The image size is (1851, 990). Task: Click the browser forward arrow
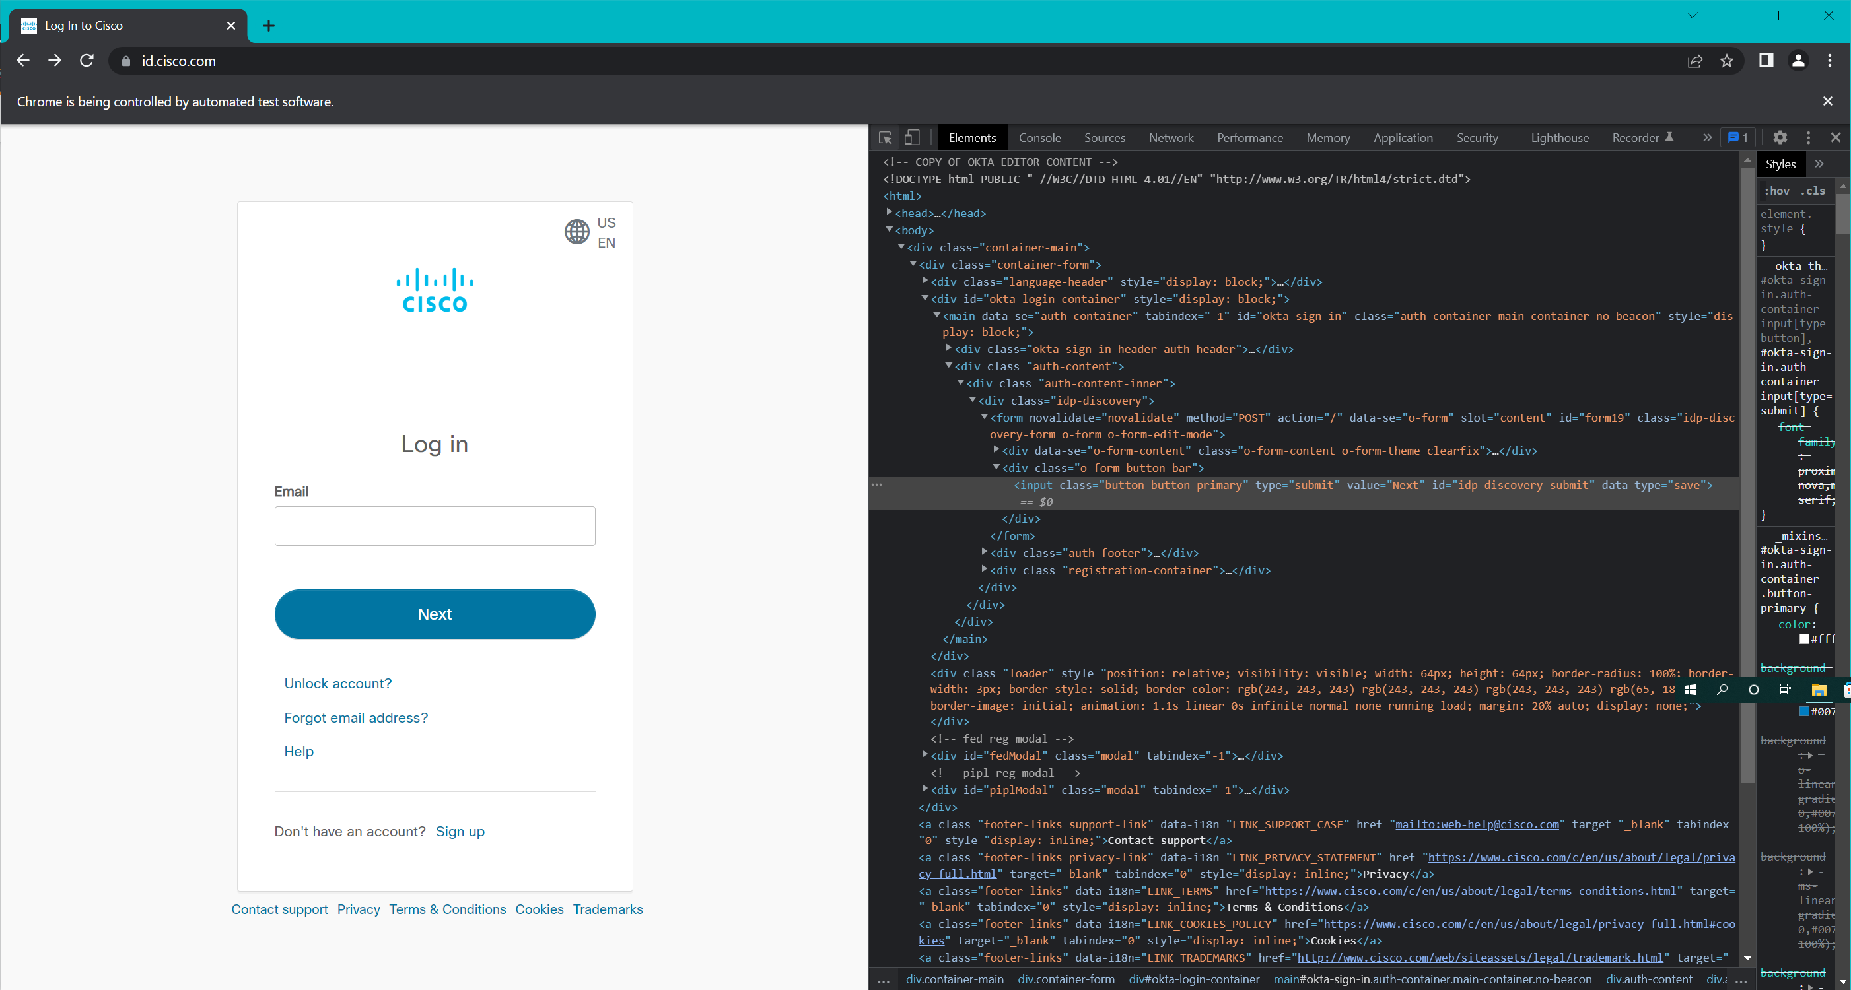55,61
